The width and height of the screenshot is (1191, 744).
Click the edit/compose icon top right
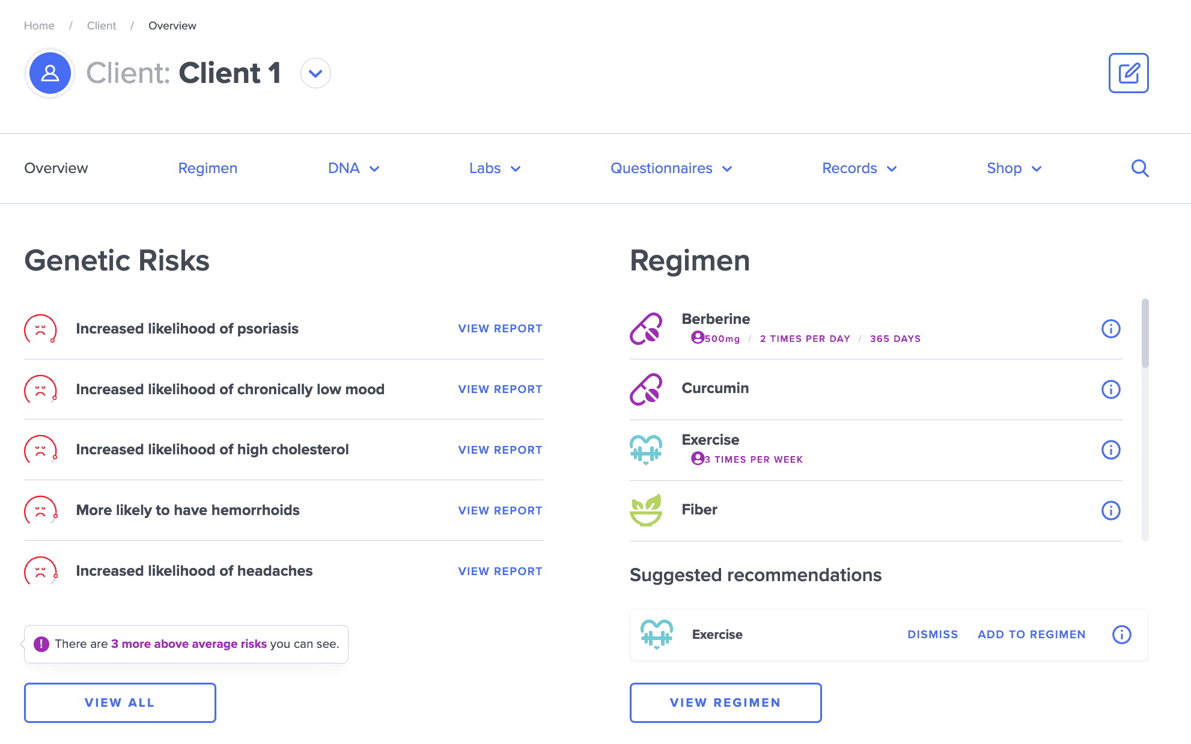click(x=1129, y=73)
